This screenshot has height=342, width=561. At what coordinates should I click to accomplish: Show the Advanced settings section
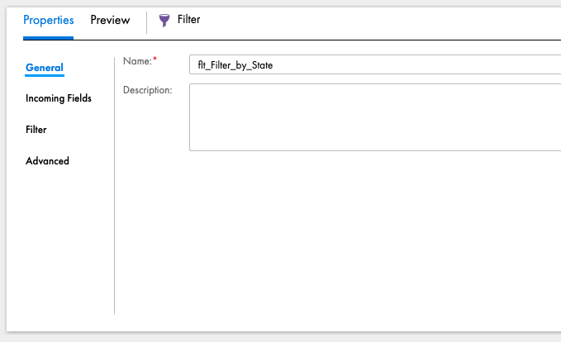47,161
